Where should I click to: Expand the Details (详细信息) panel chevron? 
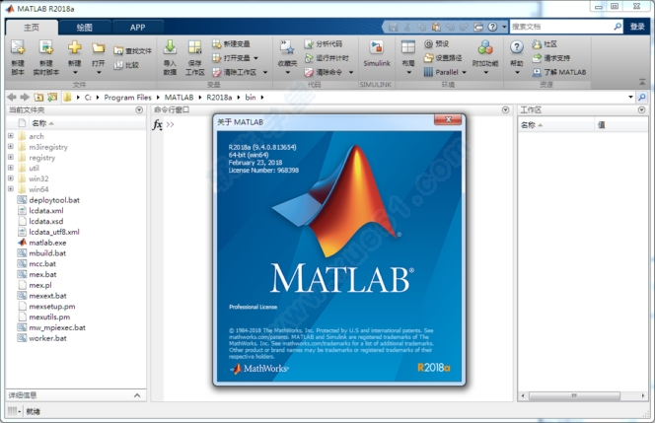[x=137, y=395]
